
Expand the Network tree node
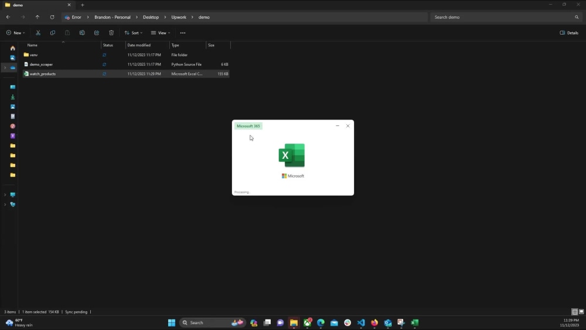coord(5,205)
